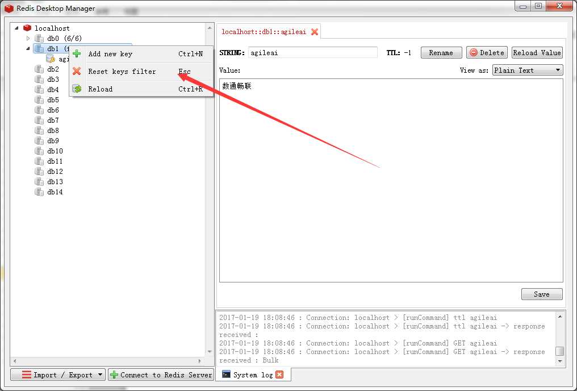Click the db2 database icon

point(39,69)
